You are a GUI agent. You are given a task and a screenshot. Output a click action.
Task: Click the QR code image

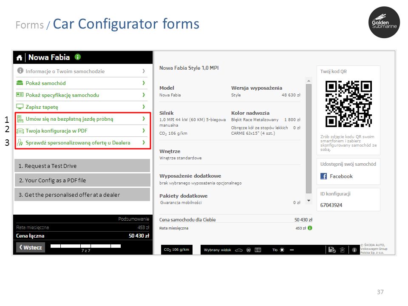point(348,104)
